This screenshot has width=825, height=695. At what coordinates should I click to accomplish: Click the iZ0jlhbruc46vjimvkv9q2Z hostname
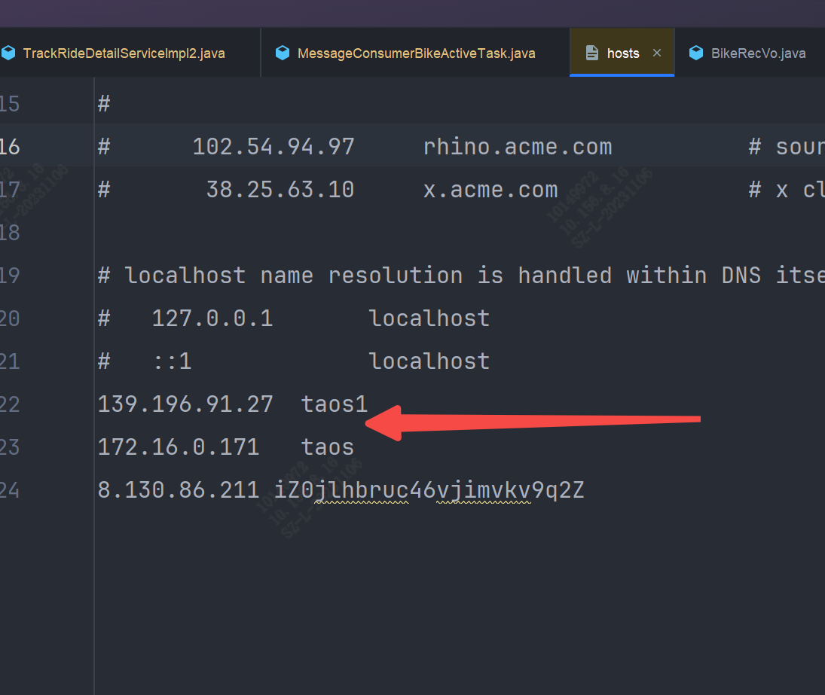(x=429, y=490)
